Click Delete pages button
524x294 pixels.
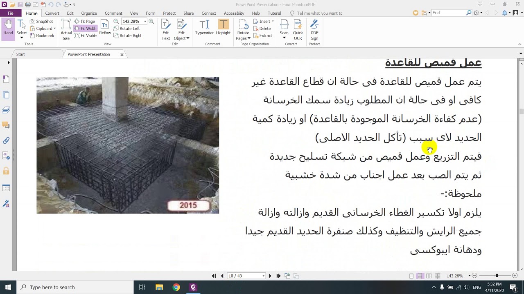click(x=262, y=29)
